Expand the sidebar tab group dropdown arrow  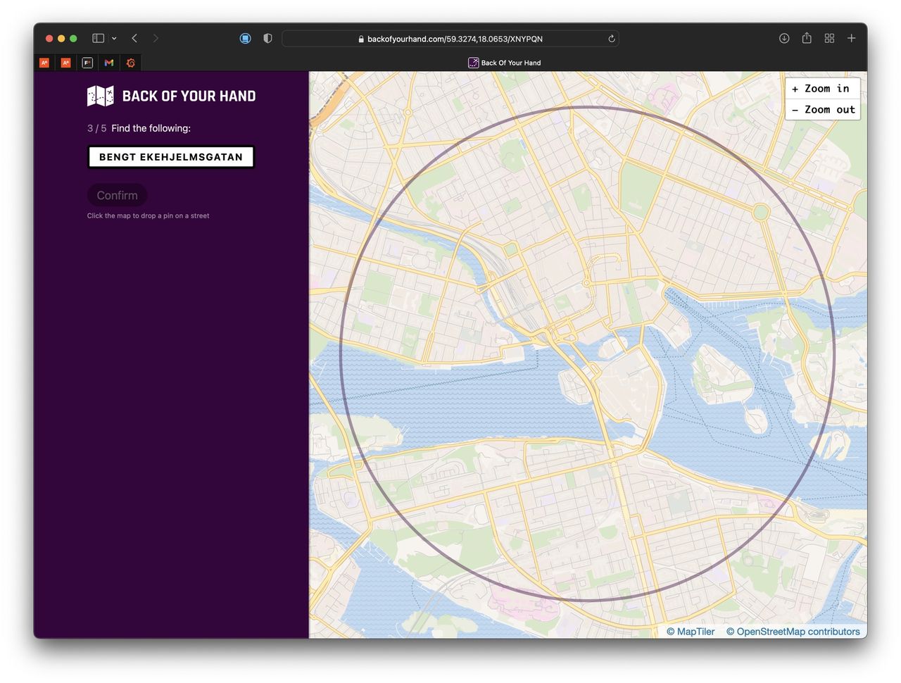[114, 39]
